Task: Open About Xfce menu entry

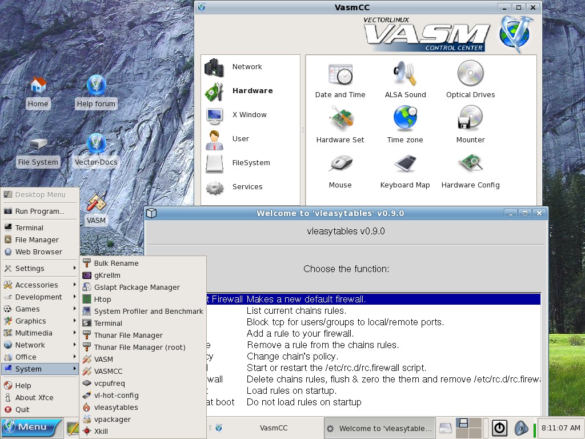Action: coord(40,398)
